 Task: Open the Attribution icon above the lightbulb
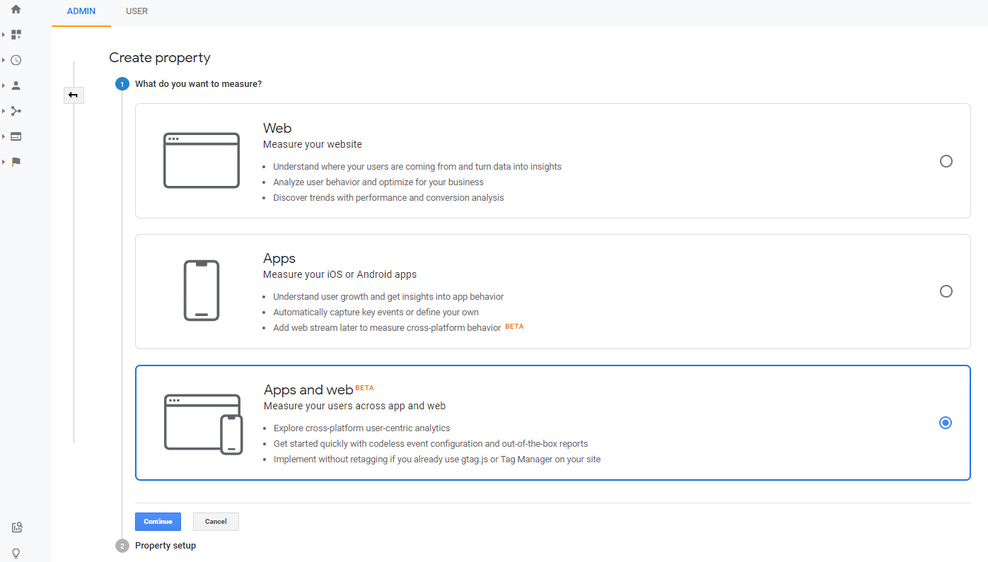pos(16,527)
